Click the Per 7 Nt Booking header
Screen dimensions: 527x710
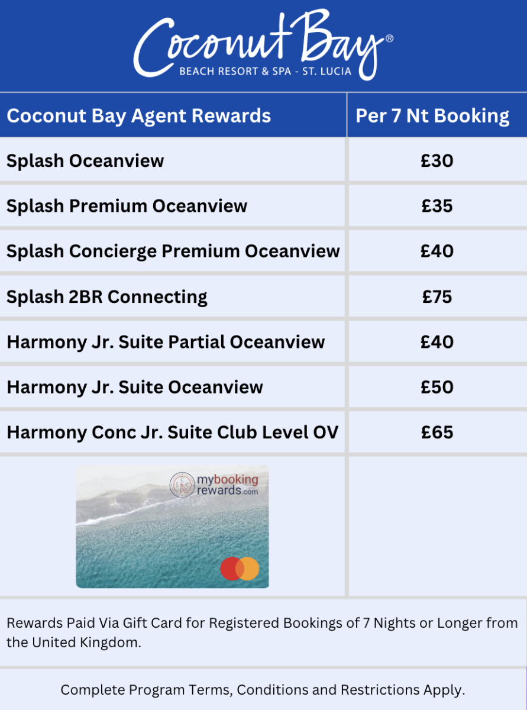(432, 115)
